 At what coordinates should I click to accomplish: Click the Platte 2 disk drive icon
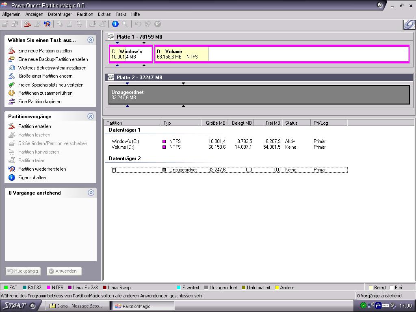(111, 77)
